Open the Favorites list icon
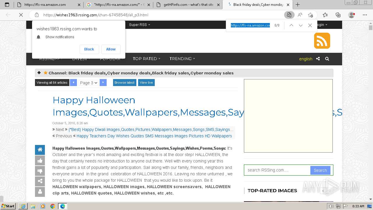Image resolution: width=373 pixels, height=210 pixels. tap(325, 15)
